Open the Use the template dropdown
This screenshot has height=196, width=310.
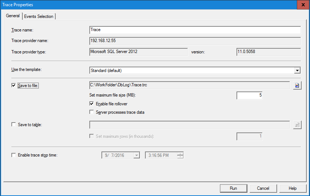coord(297,70)
